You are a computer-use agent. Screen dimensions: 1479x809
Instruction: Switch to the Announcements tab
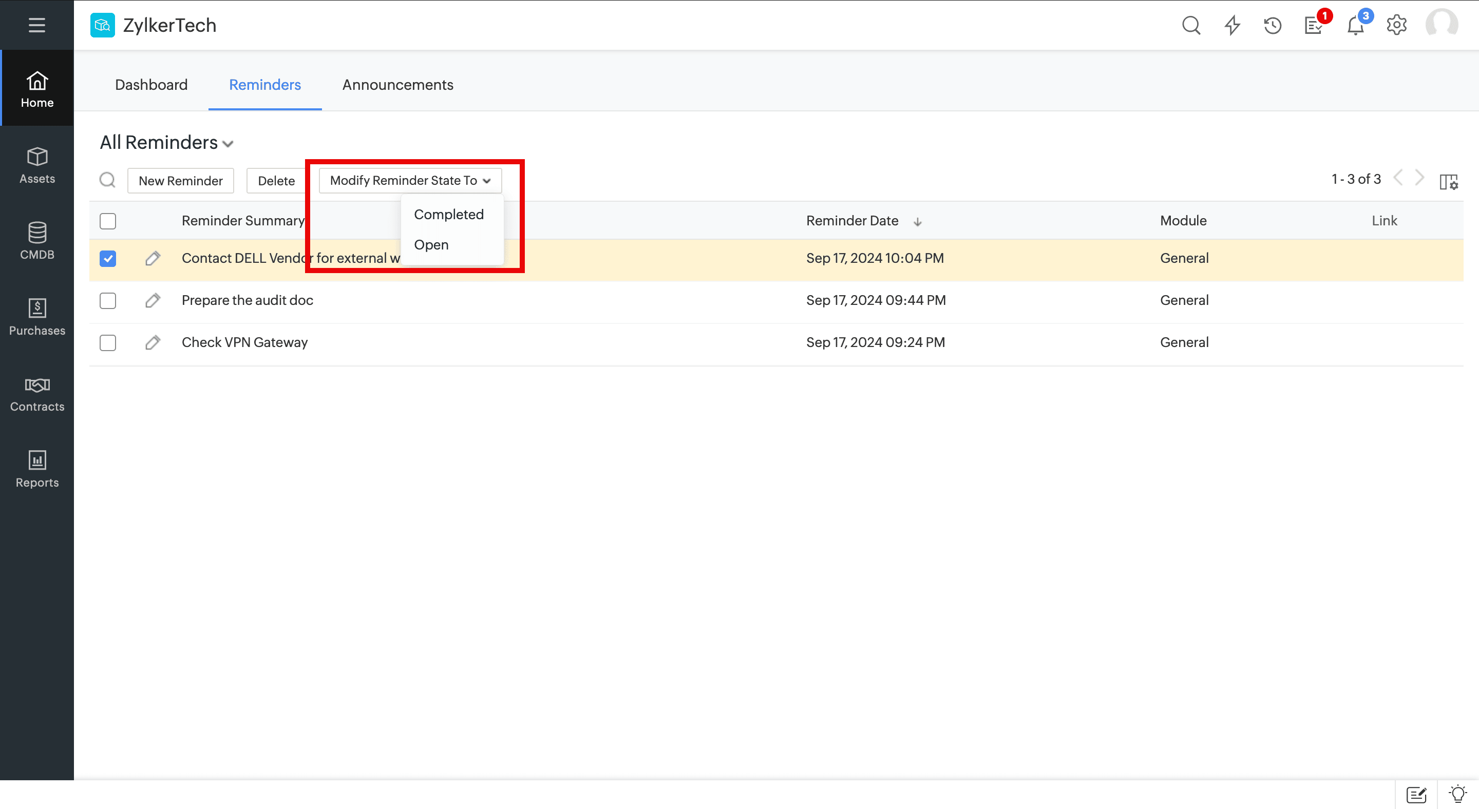397,85
